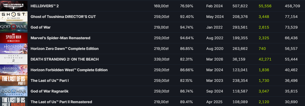Select the Spider-Man Remastered thumbnail

coord(14,38)
